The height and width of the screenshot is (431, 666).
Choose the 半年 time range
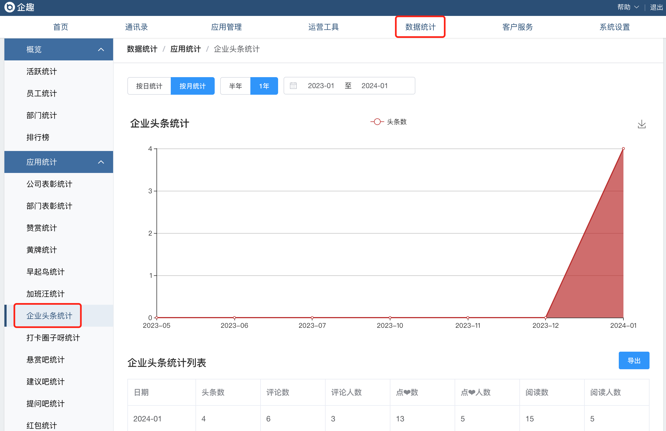click(235, 86)
